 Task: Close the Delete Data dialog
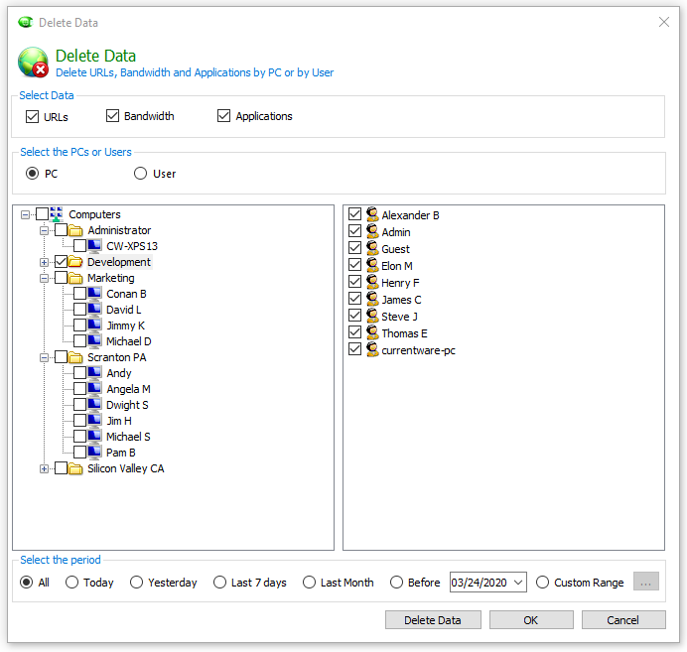[x=664, y=22]
